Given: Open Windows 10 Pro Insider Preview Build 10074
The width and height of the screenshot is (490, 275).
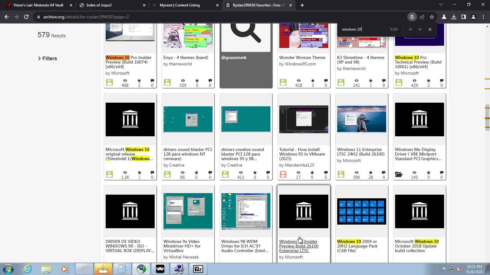Looking at the screenshot, I should click(129, 62).
